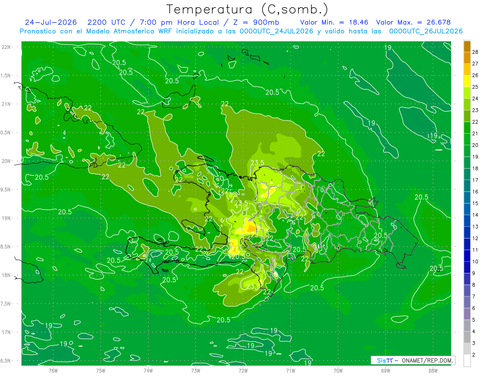The image size is (486, 376).
Task: Click the 'ONAMET/REP.DOM.' credit label
Action: tap(428, 360)
